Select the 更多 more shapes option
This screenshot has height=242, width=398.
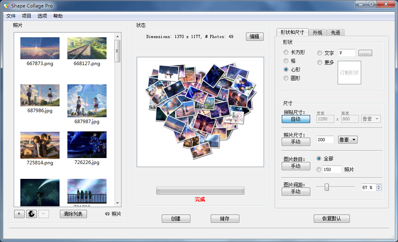[x=320, y=62]
